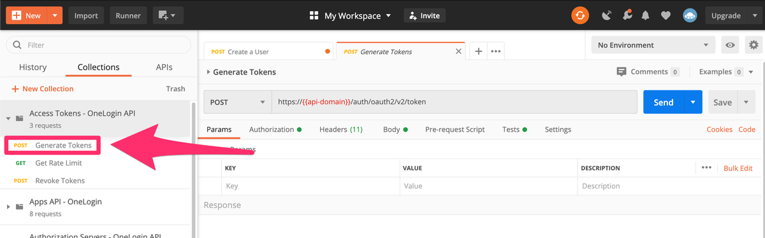Click the request URL field
This screenshot has height=238, width=765.
coord(455,102)
